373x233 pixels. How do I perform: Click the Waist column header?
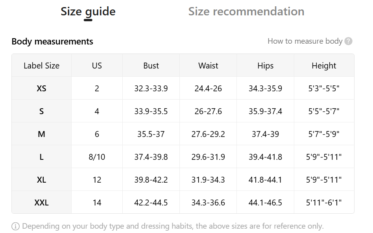(x=208, y=66)
